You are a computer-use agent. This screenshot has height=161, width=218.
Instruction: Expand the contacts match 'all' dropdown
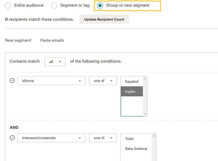point(55,62)
